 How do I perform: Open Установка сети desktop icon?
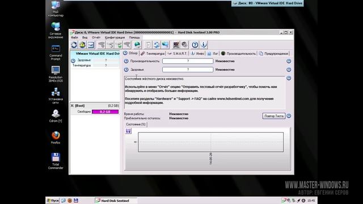coord(56,96)
